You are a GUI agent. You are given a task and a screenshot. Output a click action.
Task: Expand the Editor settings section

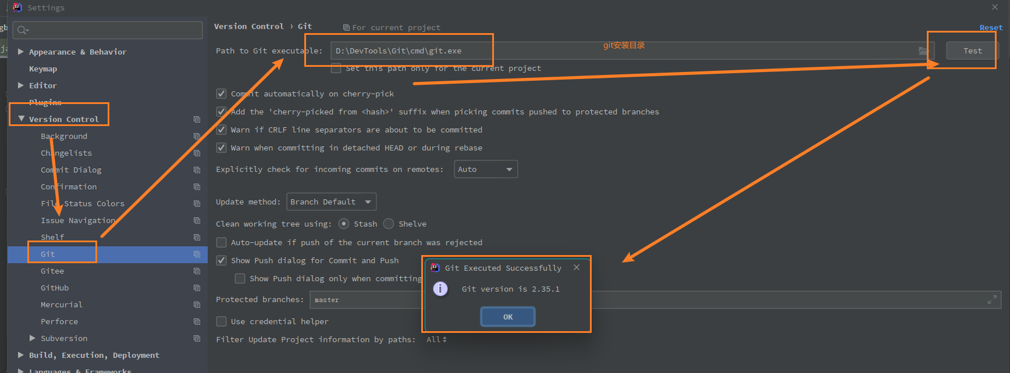click(21, 85)
